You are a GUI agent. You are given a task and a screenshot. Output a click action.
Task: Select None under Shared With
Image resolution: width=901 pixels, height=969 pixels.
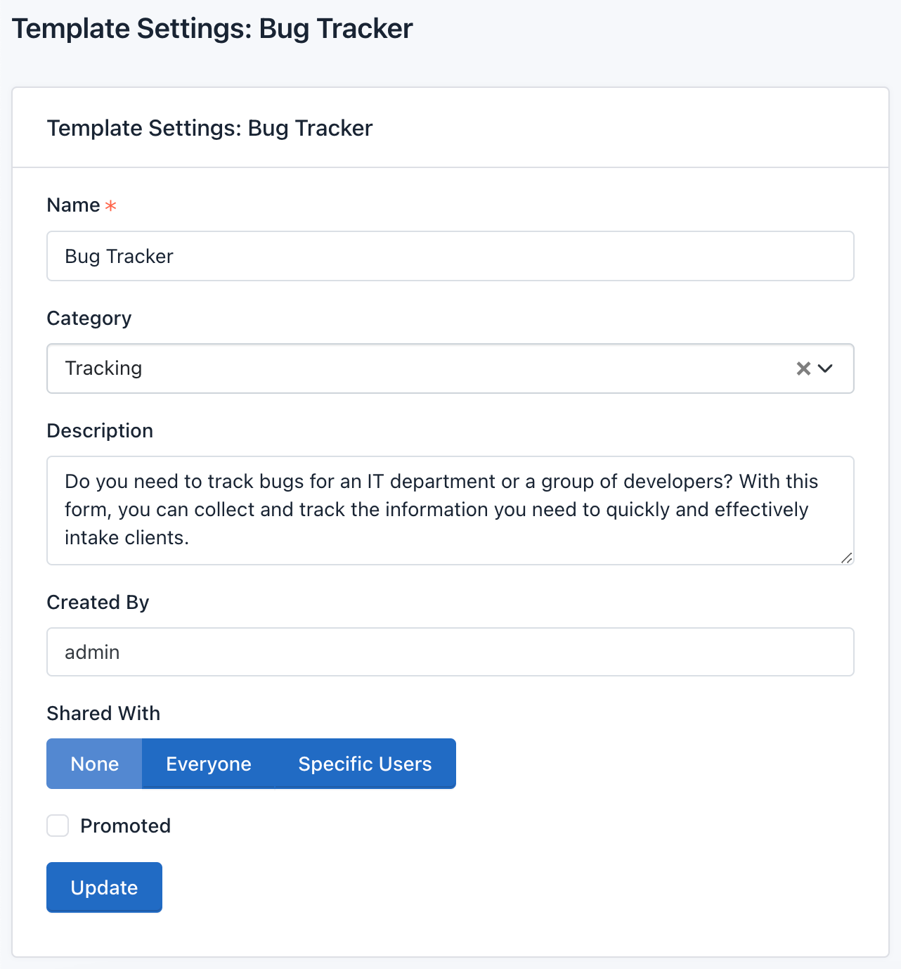pos(95,764)
